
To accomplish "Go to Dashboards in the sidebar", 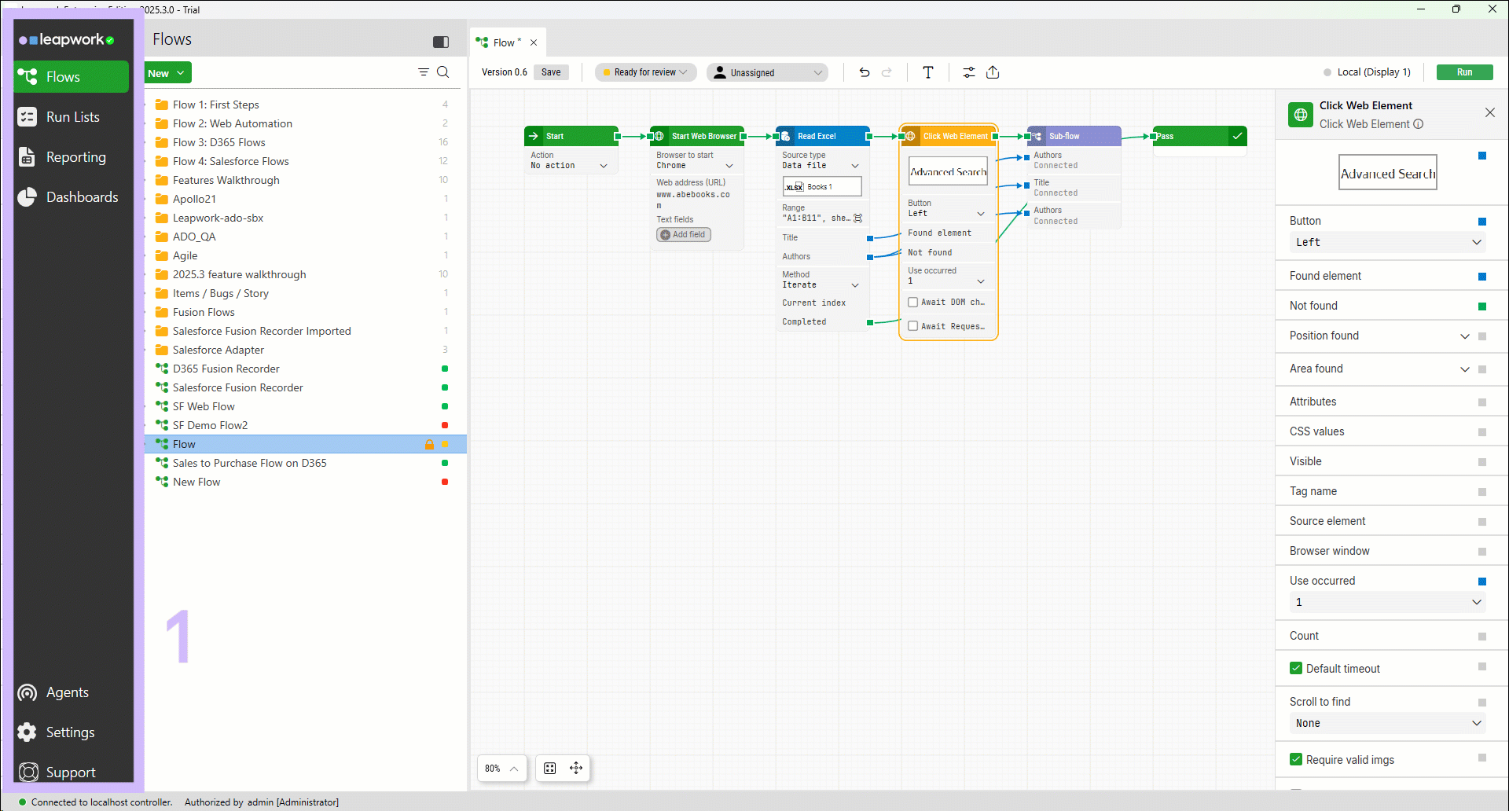I will pyautogui.click(x=82, y=197).
